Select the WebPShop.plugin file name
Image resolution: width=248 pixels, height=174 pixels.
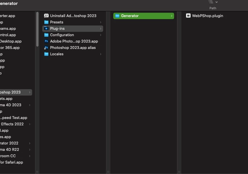(207, 16)
